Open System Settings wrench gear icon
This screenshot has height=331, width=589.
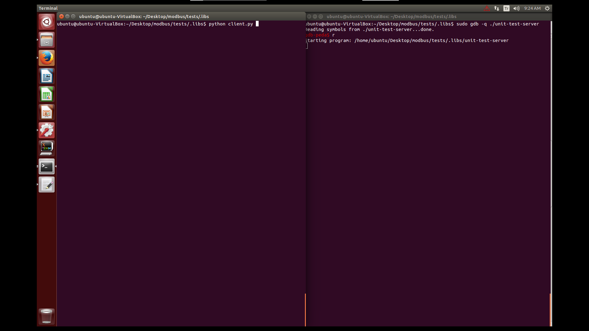pos(47,130)
